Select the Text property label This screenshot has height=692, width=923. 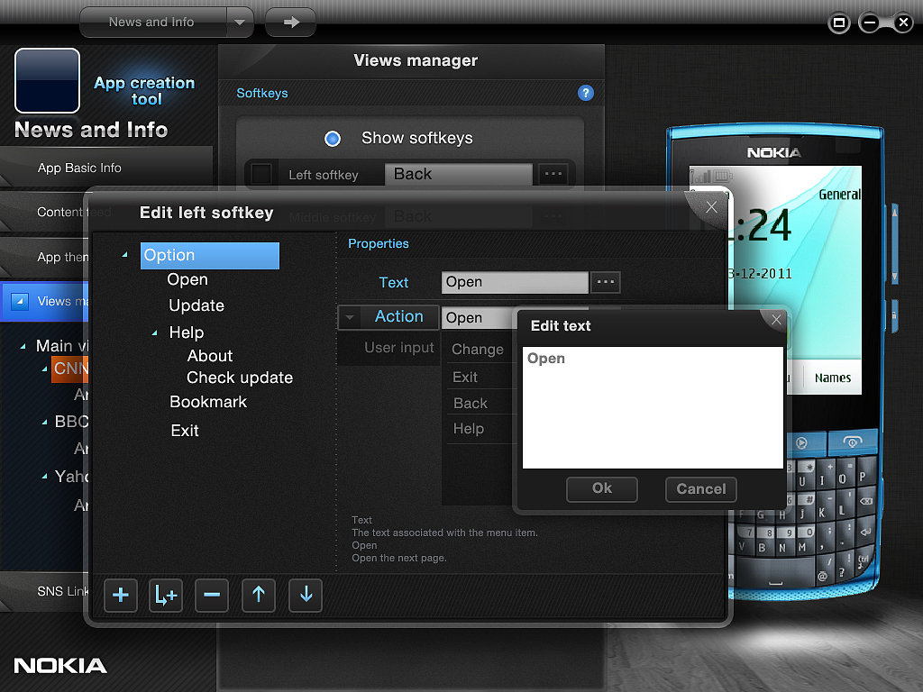[393, 283]
